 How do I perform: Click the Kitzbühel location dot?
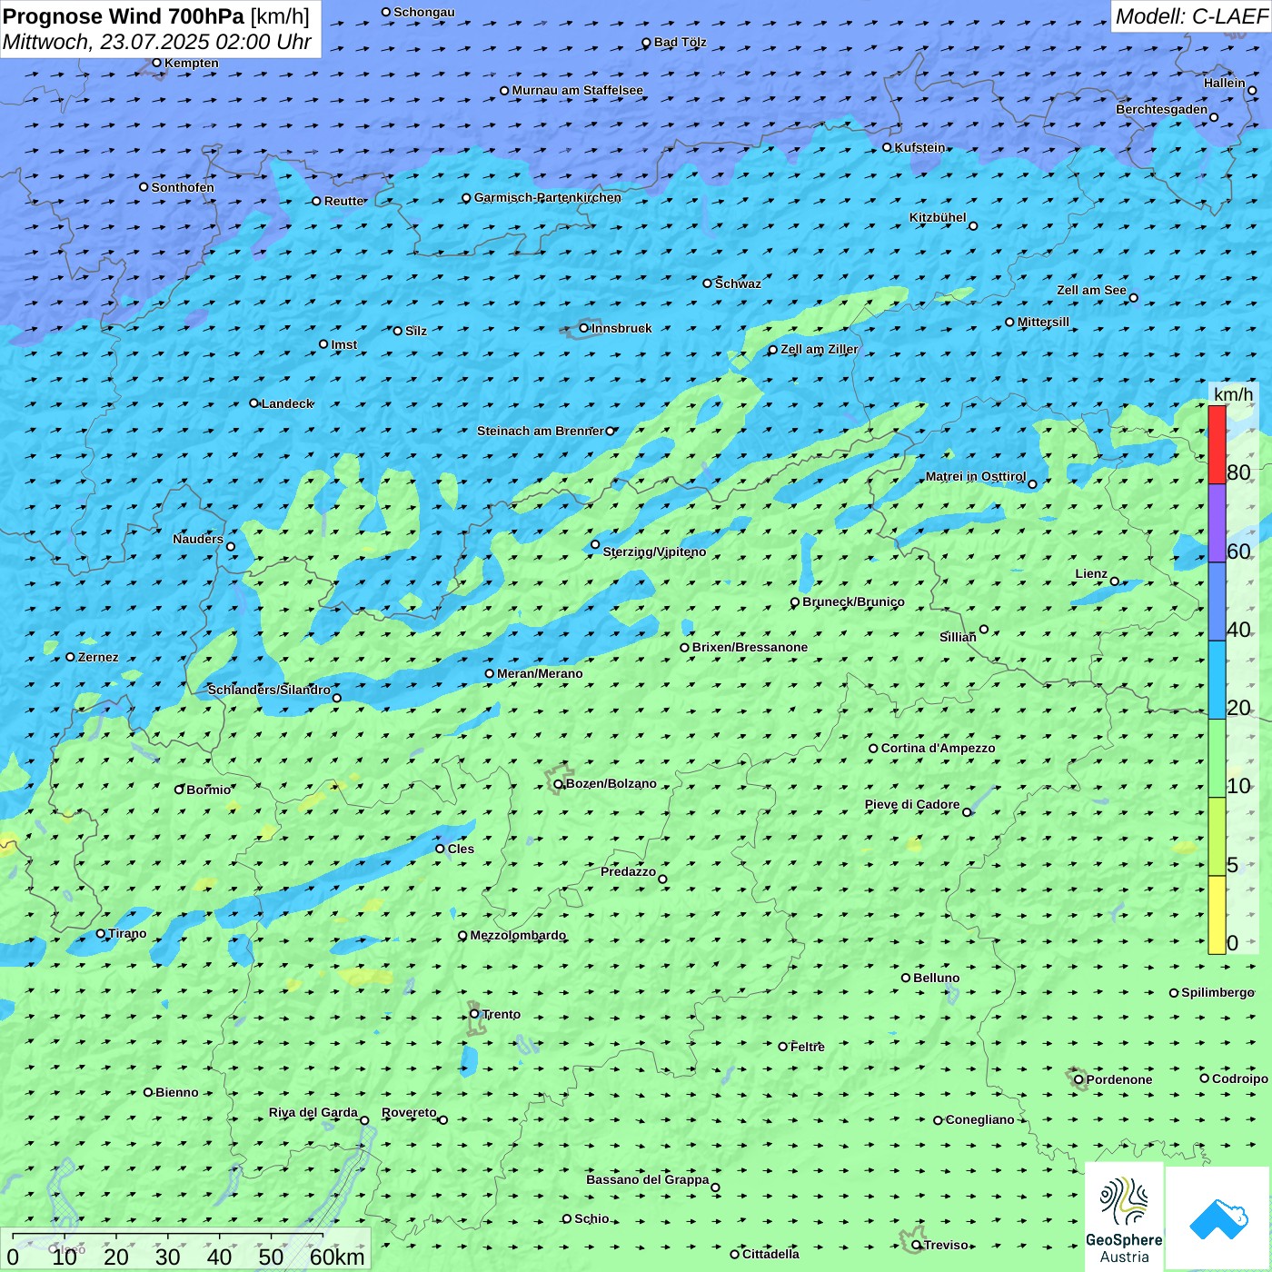click(973, 225)
